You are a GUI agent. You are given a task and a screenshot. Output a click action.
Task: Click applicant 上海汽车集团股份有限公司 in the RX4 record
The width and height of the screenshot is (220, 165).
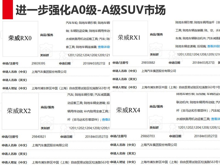(x=159, y=145)
